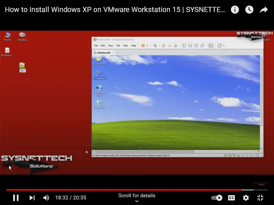The image size is (274, 205).
Task: Switch to Unity mode icon
Action: click(202, 46)
